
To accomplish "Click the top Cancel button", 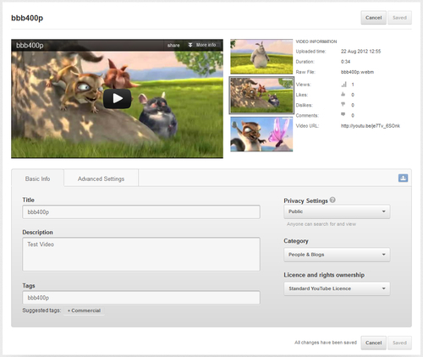I will tap(373, 18).
